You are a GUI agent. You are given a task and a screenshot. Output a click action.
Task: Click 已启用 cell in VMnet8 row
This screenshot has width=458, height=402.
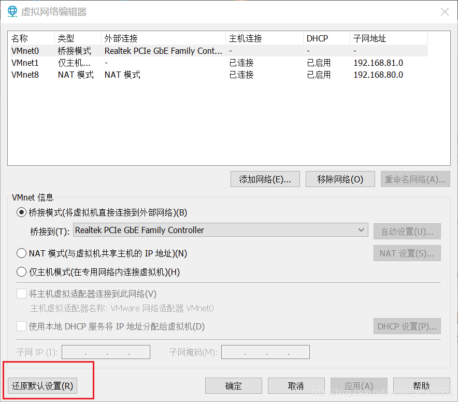click(x=319, y=75)
